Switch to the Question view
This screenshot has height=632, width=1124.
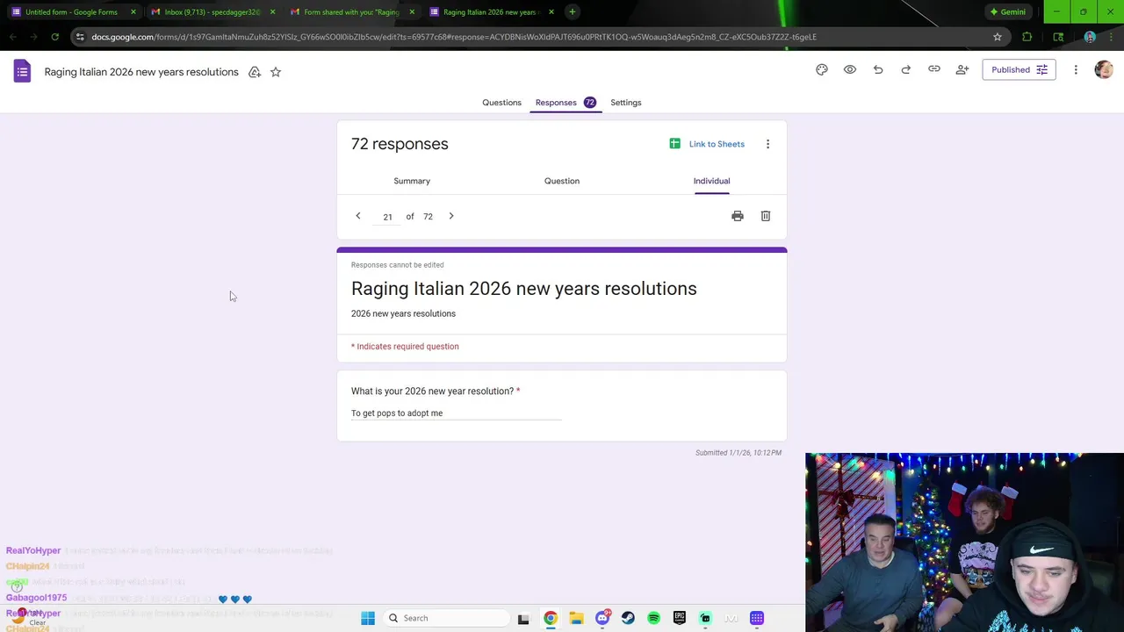pyautogui.click(x=562, y=181)
